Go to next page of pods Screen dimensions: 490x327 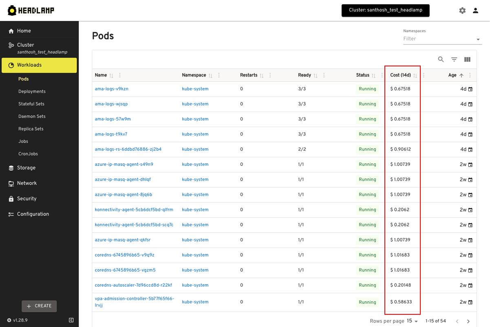468,321
